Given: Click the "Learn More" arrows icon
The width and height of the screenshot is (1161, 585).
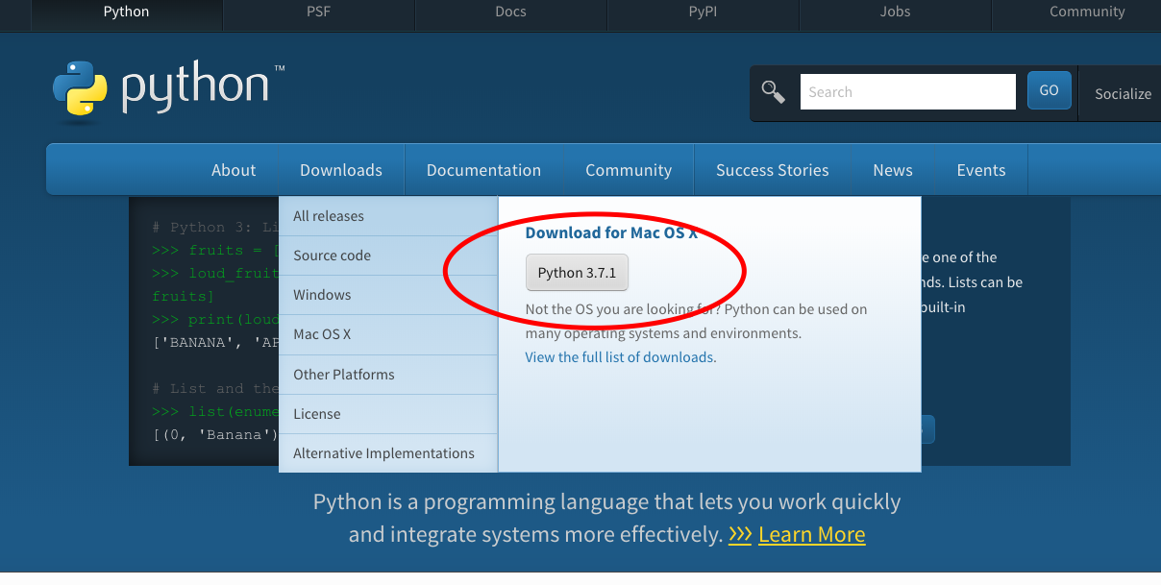Looking at the screenshot, I should point(740,534).
